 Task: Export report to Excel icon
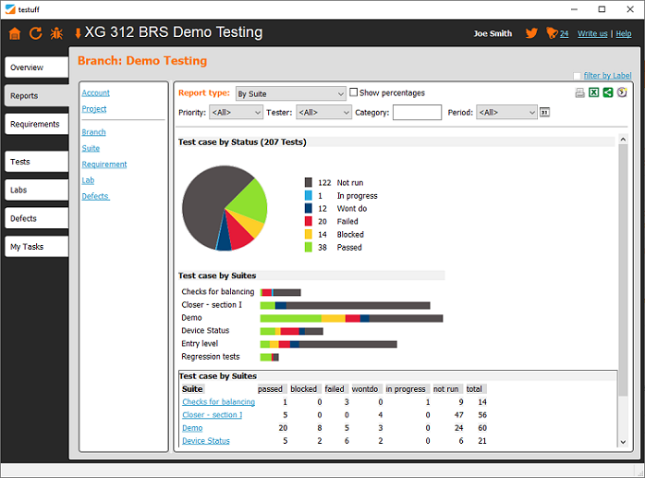point(593,92)
